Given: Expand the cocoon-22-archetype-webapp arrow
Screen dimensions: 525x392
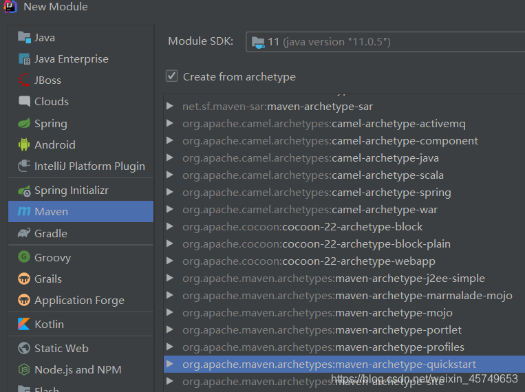Looking at the screenshot, I should tap(170, 261).
